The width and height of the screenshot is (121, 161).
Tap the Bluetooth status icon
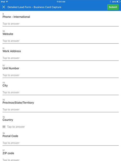tap(110, 2)
